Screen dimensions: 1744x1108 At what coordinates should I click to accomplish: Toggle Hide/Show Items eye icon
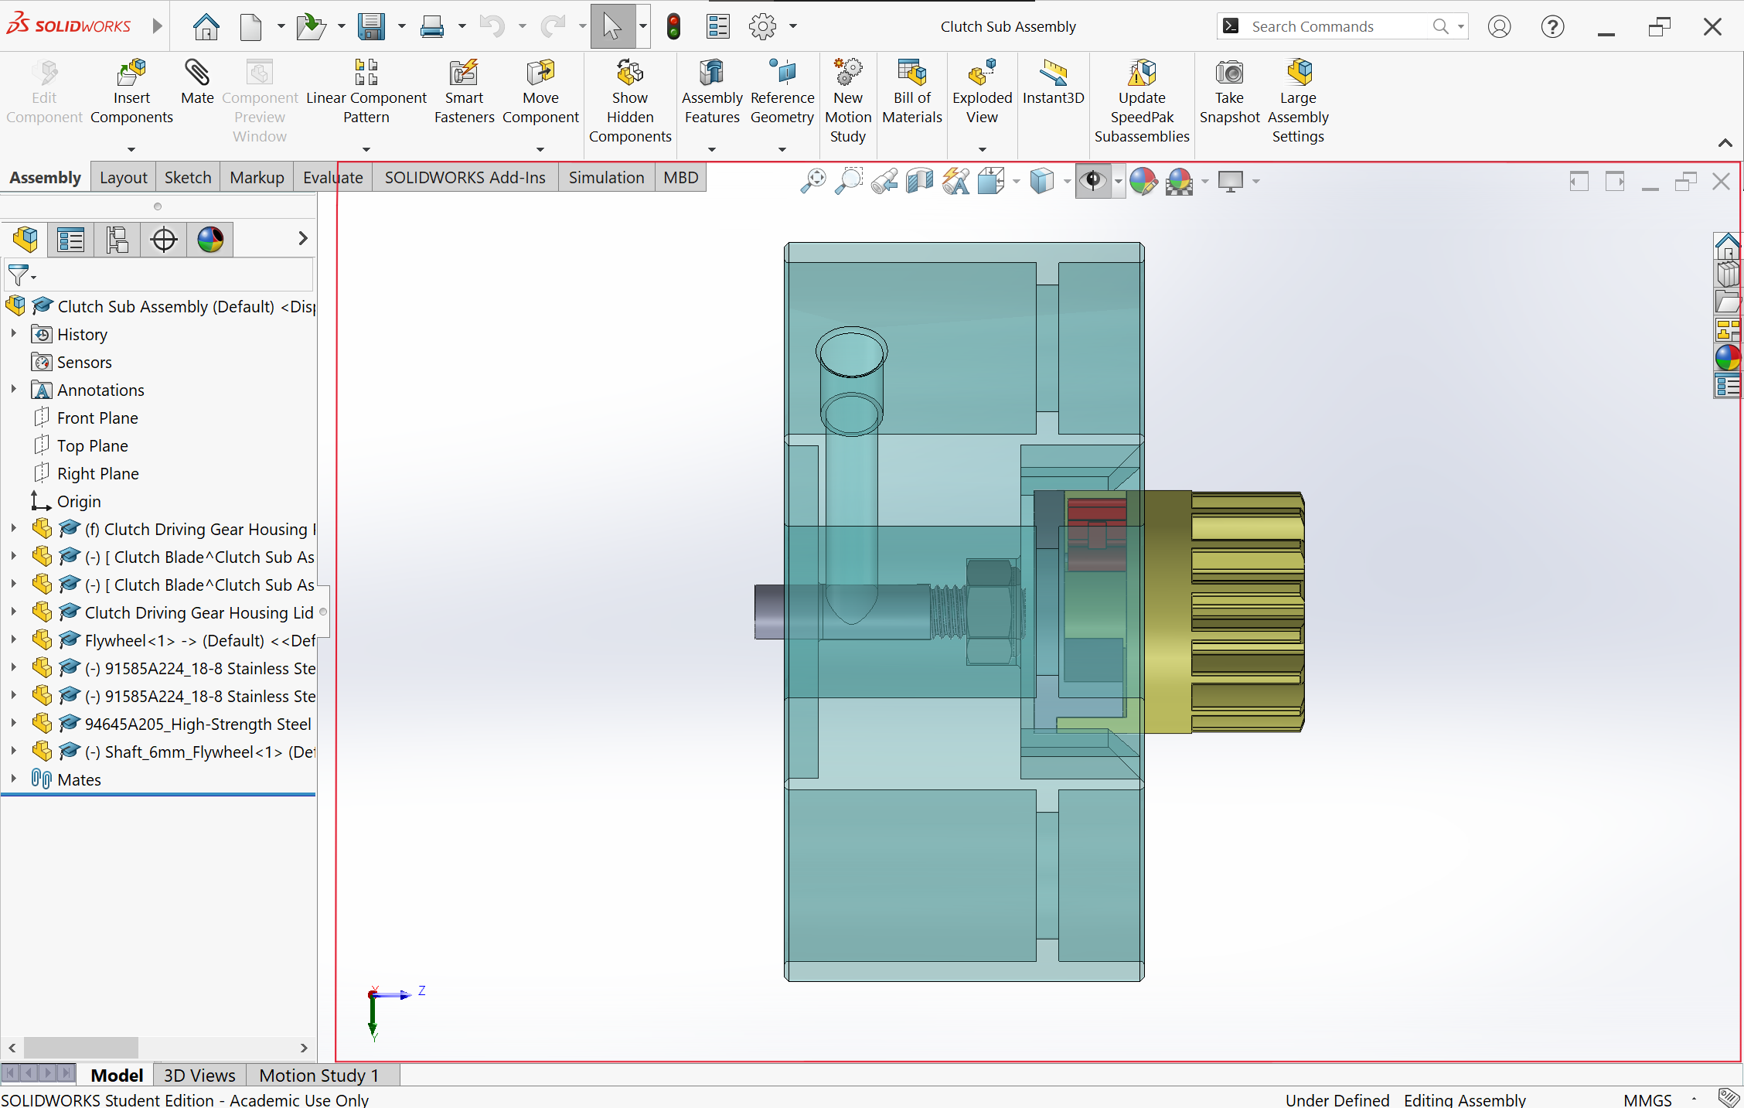pyautogui.click(x=1093, y=181)
